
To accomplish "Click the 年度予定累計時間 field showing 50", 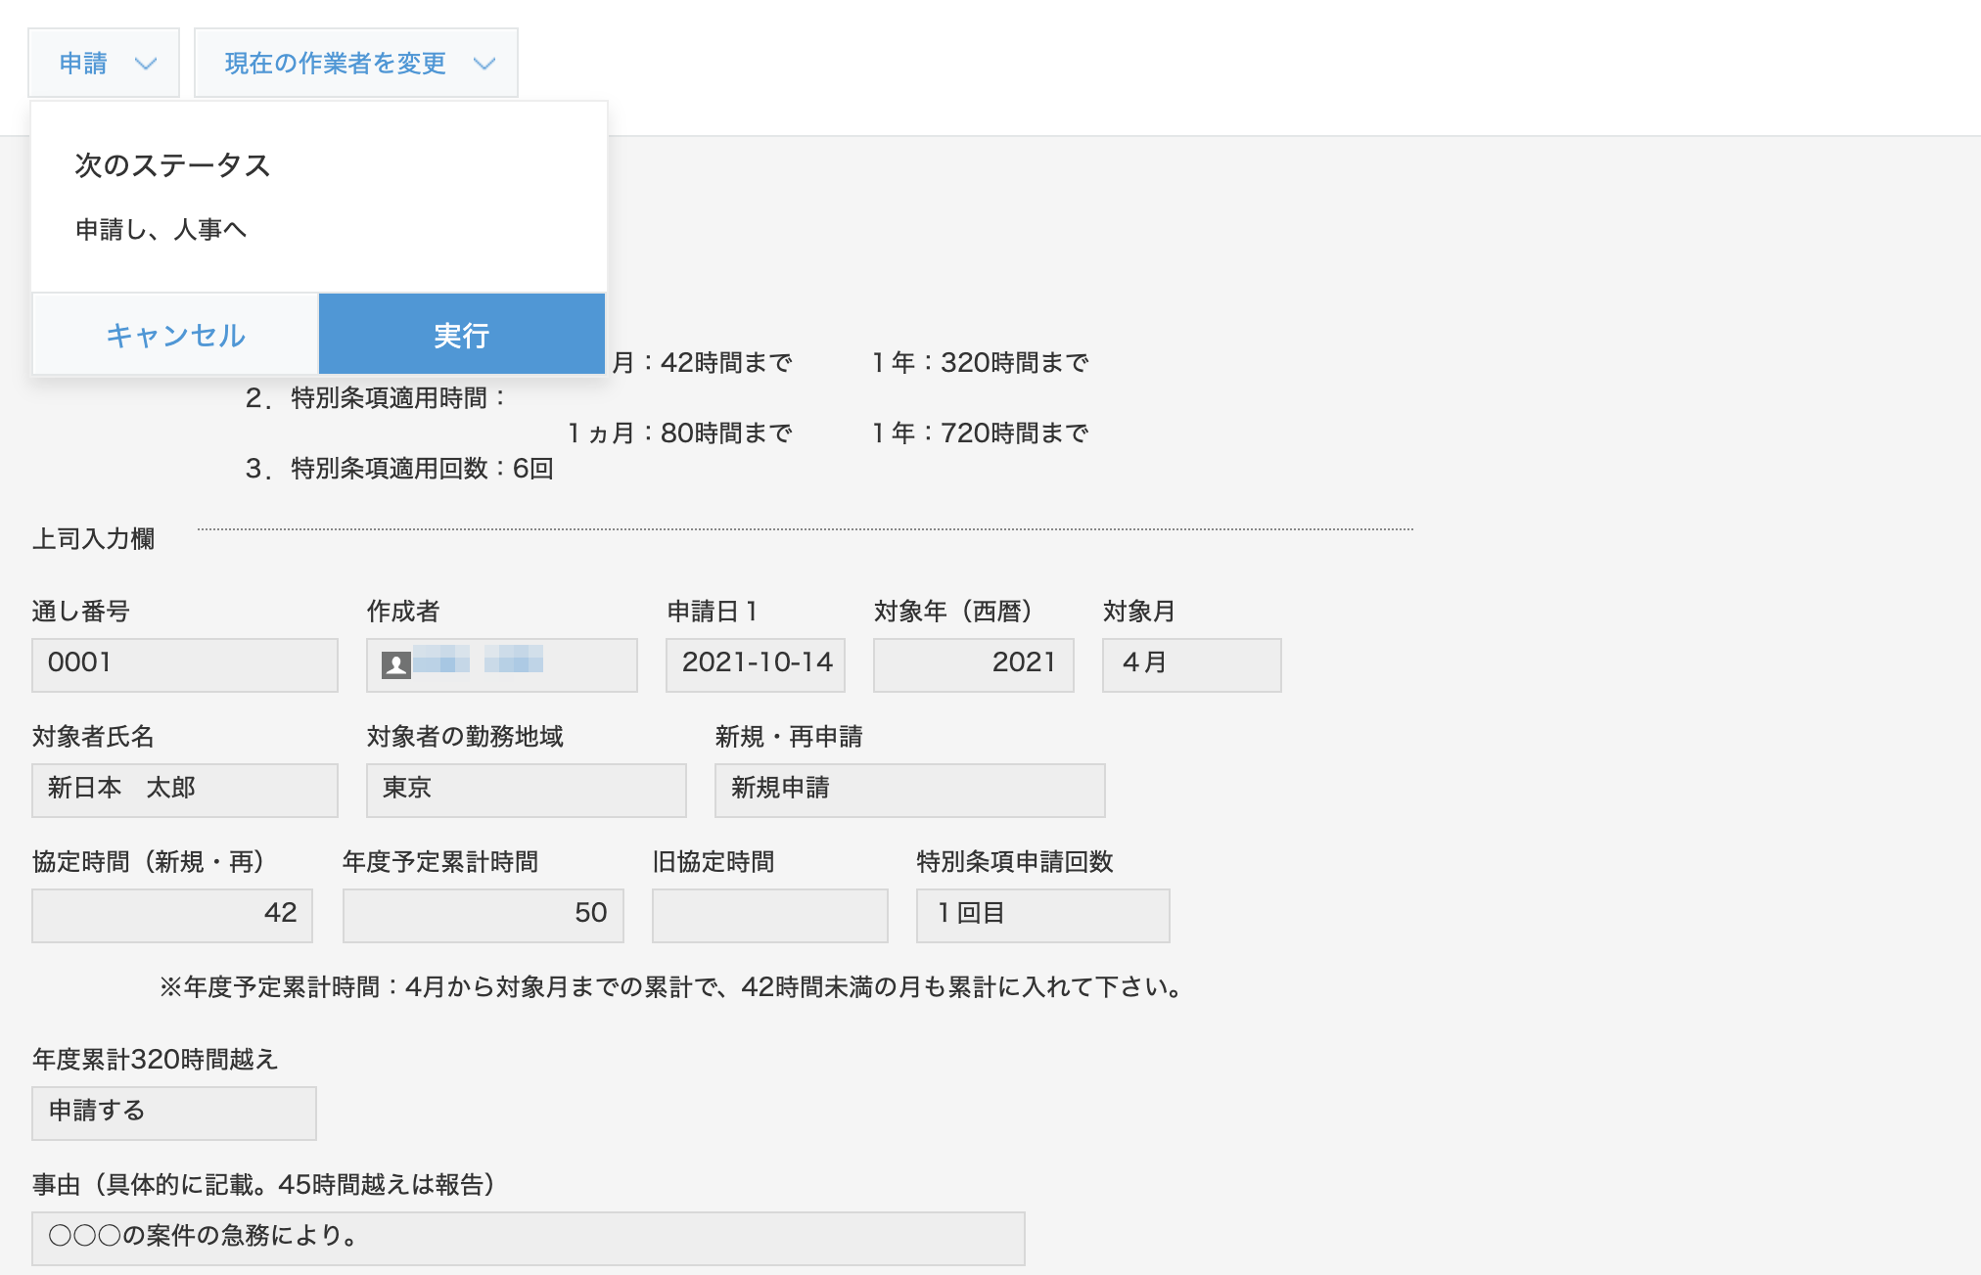I will point(484,916).
